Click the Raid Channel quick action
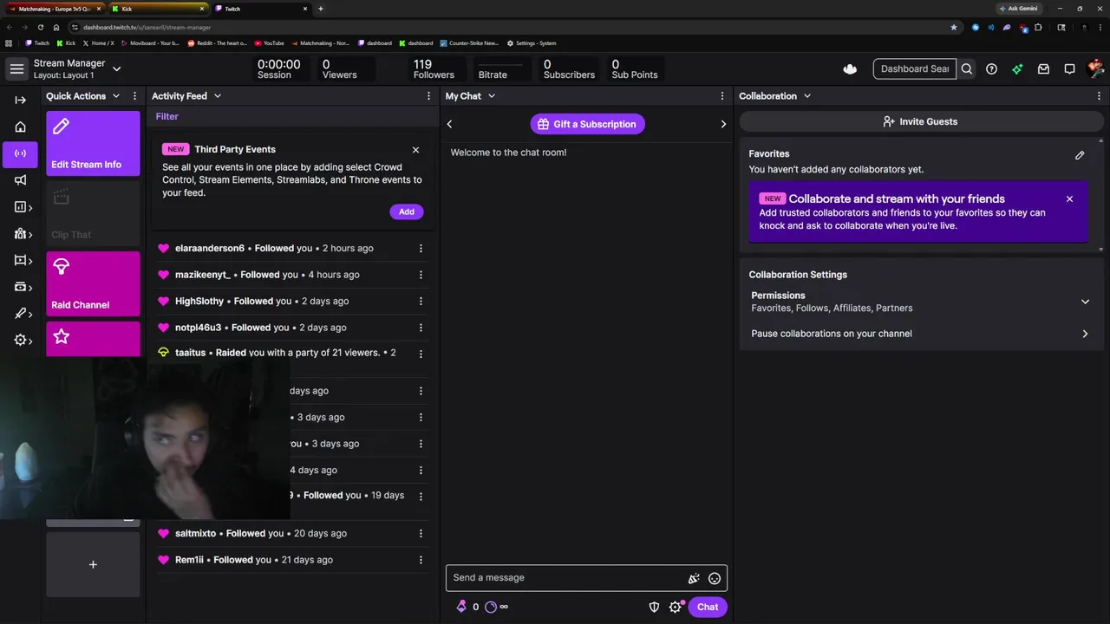The width and height of the screenshot is (1110, 624). 93,283
